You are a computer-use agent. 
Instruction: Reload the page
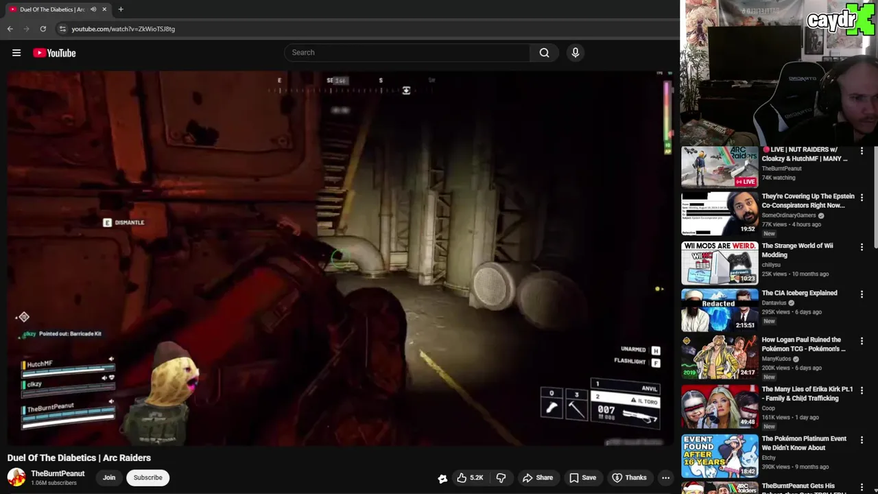(43, 29)
